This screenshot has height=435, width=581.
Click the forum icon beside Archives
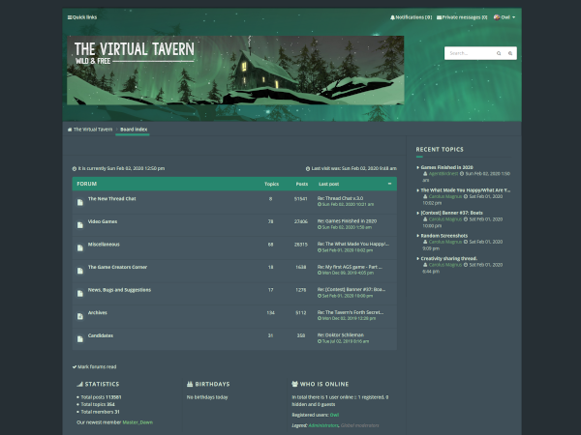80,316
